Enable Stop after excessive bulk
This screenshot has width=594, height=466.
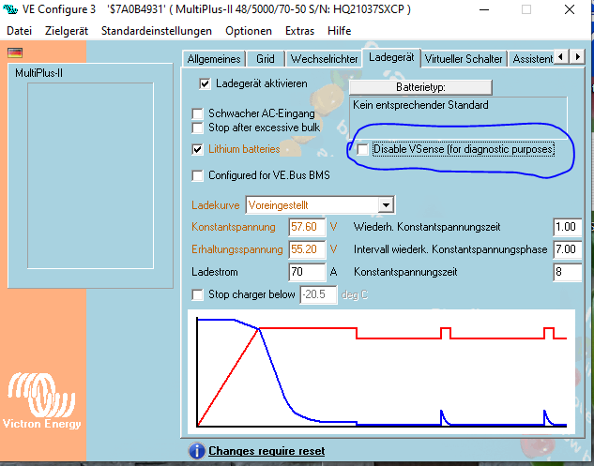[x=197, y=128]
